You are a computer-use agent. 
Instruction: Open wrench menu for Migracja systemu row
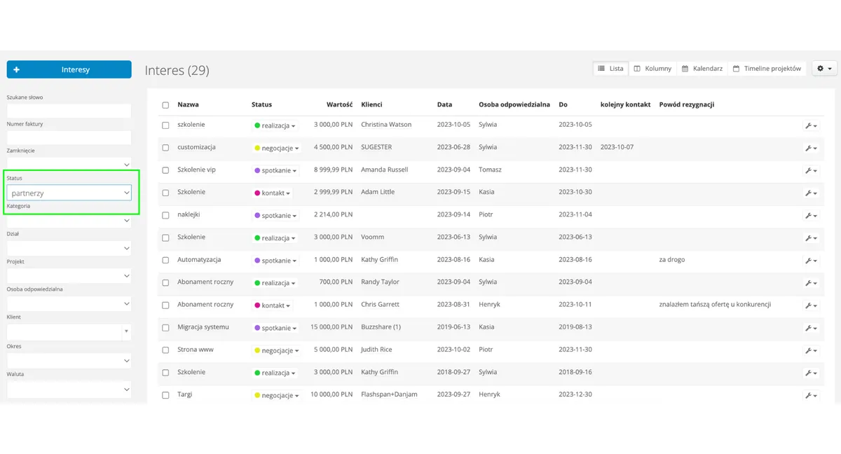(811, 328)
